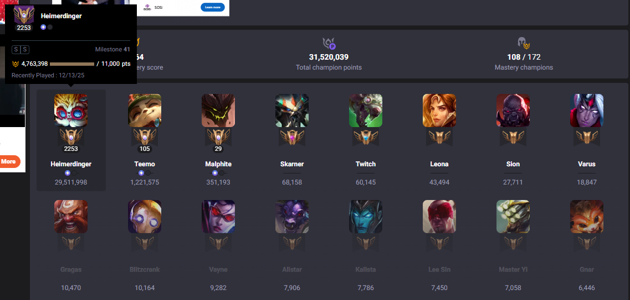
Task: Click the Gnar champion portrait
Action: coord(587,217)
